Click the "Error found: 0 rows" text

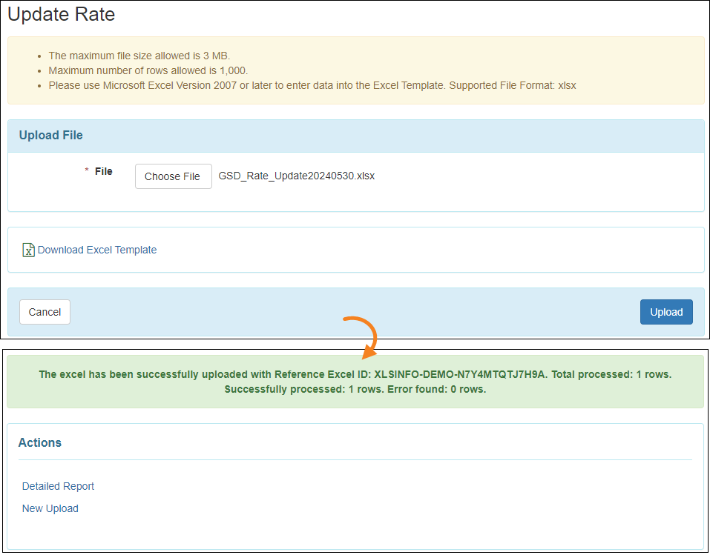(438, 389)
